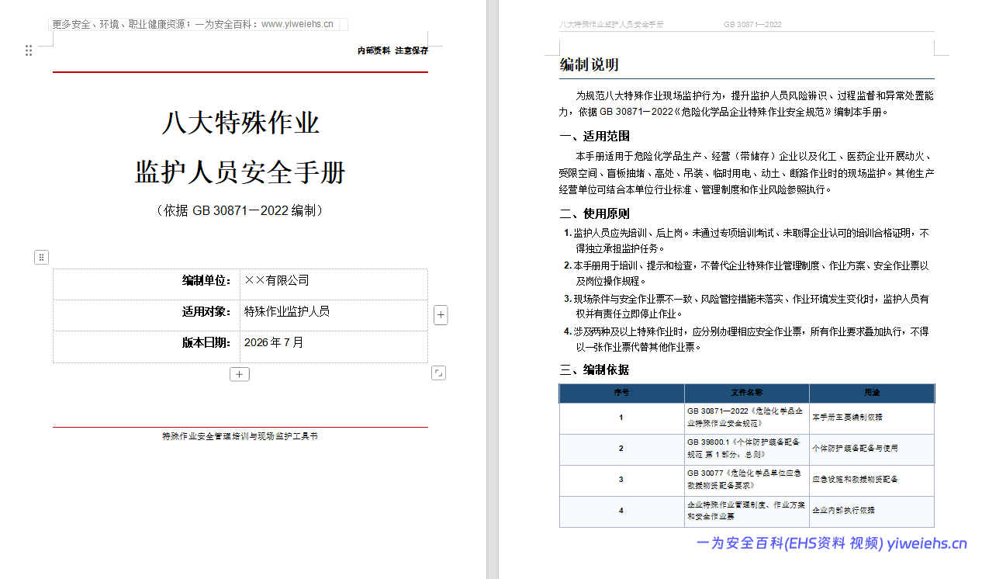Click the table cell ××有限公司
This screenshot has height=579, width=982.
(x=334, y=284)
